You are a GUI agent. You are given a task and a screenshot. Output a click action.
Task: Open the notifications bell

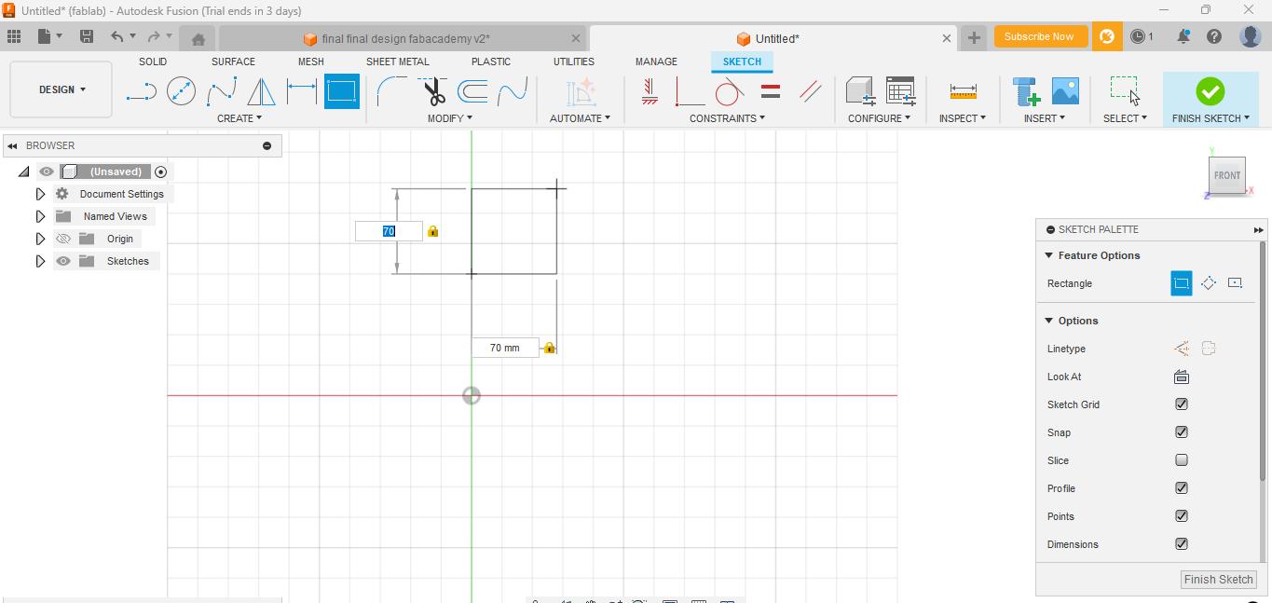pyautogui.click(x=1183, y=36)
